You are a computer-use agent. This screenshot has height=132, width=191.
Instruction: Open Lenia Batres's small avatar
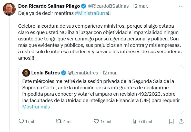(26, 73)
